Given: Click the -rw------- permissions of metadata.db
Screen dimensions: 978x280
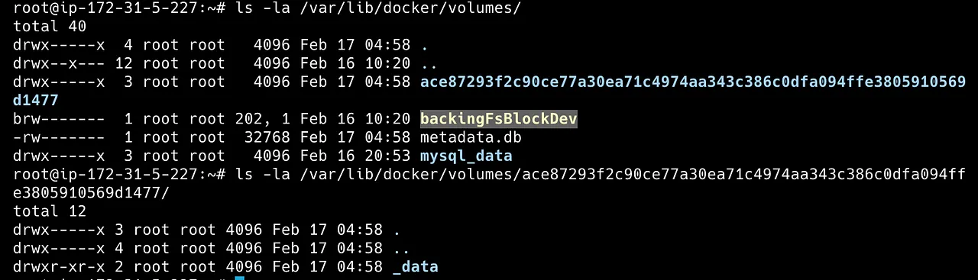Looking at the screenshot, I should pos(59,137).
